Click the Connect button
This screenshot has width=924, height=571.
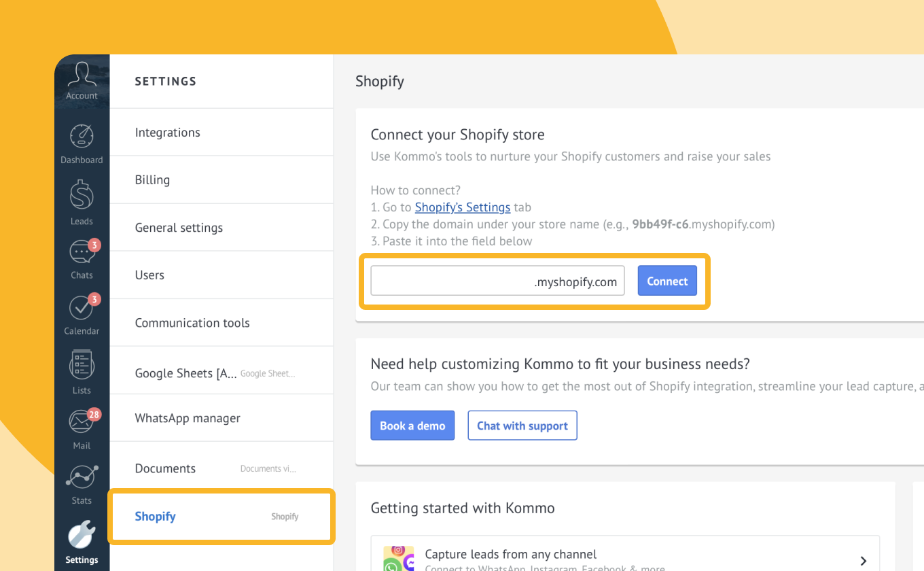pyautogui.click(x=667, y=281)
